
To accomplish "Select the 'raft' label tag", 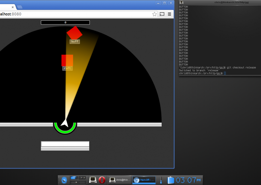I will [67, 68].
